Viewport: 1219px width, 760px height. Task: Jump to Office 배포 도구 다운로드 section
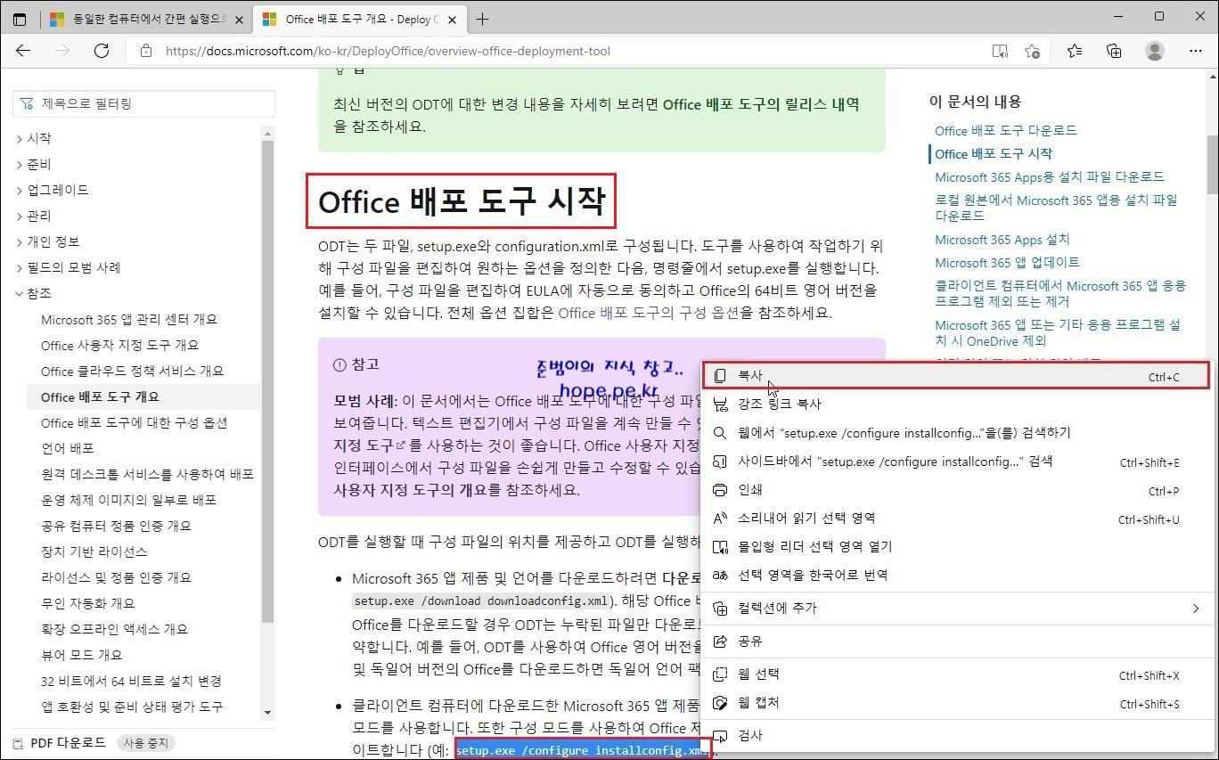click(x=1005, y=130)
